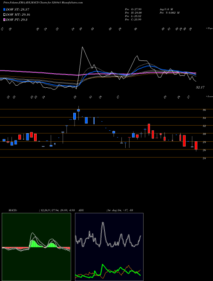Click the magenta DOW PT legend swatch
Image resolution: width=213 pixels, height=281 pixels.
click(x=5, y=20)
